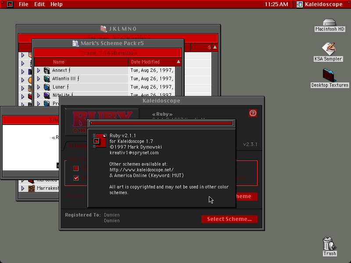Click the Lunar ƒ date modified cell
Viewport: 351px width, 263px height.
pyautogui.click(x=151, y=87)
